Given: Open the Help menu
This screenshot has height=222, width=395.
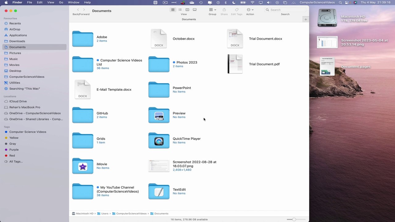Looking at the screenshot, I should pos(87,2).
